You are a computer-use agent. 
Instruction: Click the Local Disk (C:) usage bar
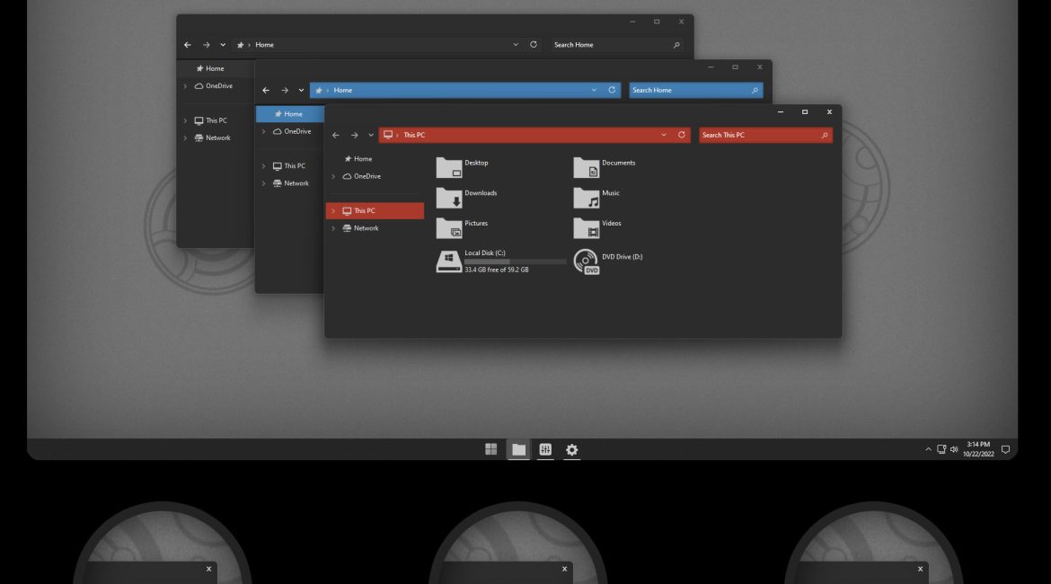click(x=516, y=261)
